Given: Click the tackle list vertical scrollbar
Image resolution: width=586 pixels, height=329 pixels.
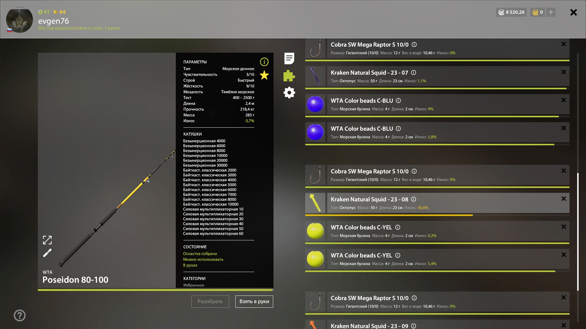Looking at the screenshot, I should tap(578, 232).
